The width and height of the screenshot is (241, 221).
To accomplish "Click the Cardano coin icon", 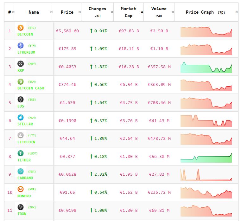I will 21,172.
